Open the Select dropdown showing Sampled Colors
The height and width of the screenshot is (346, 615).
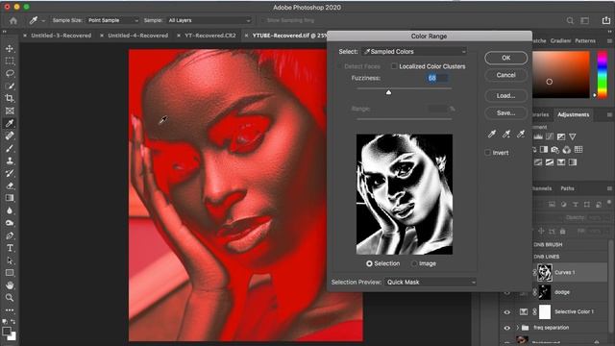coord(414,51)
